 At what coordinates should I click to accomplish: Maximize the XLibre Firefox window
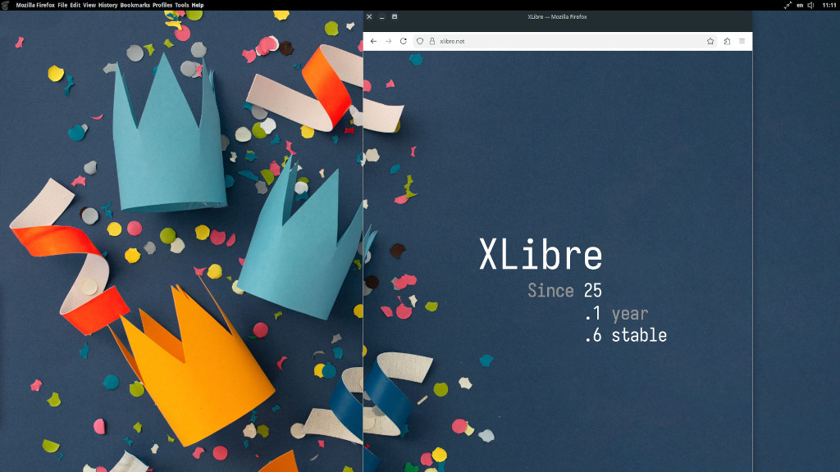point(395,16)
